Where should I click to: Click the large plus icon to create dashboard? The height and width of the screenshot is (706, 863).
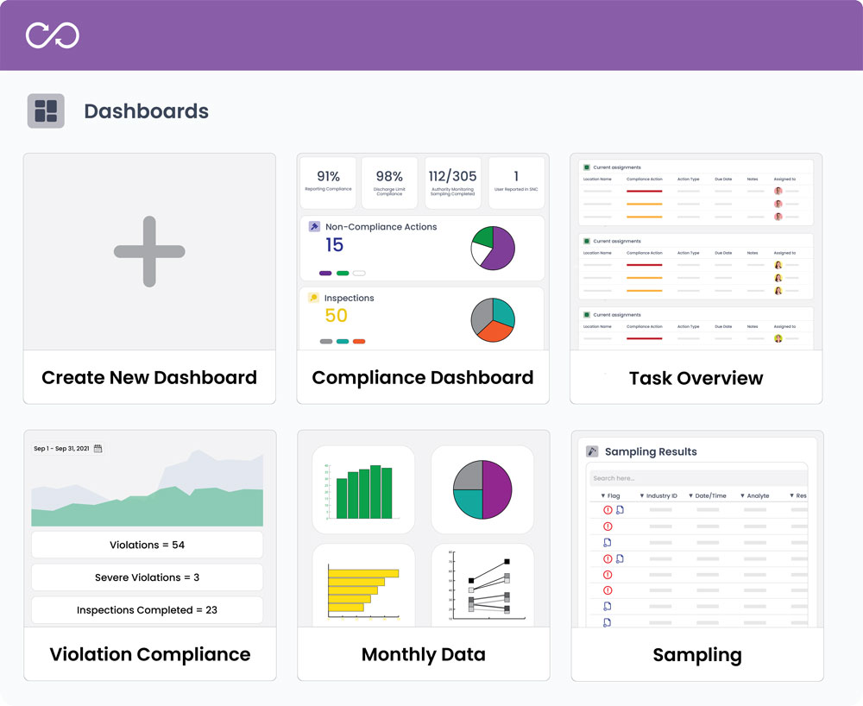click(149, 251)
